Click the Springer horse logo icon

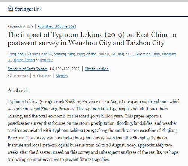tap(10, 9)
